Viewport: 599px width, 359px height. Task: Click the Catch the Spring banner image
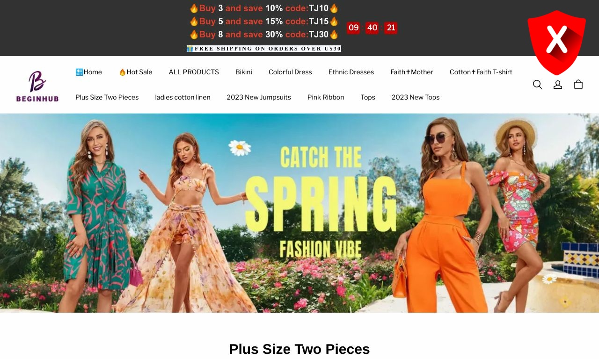[299, 213]
